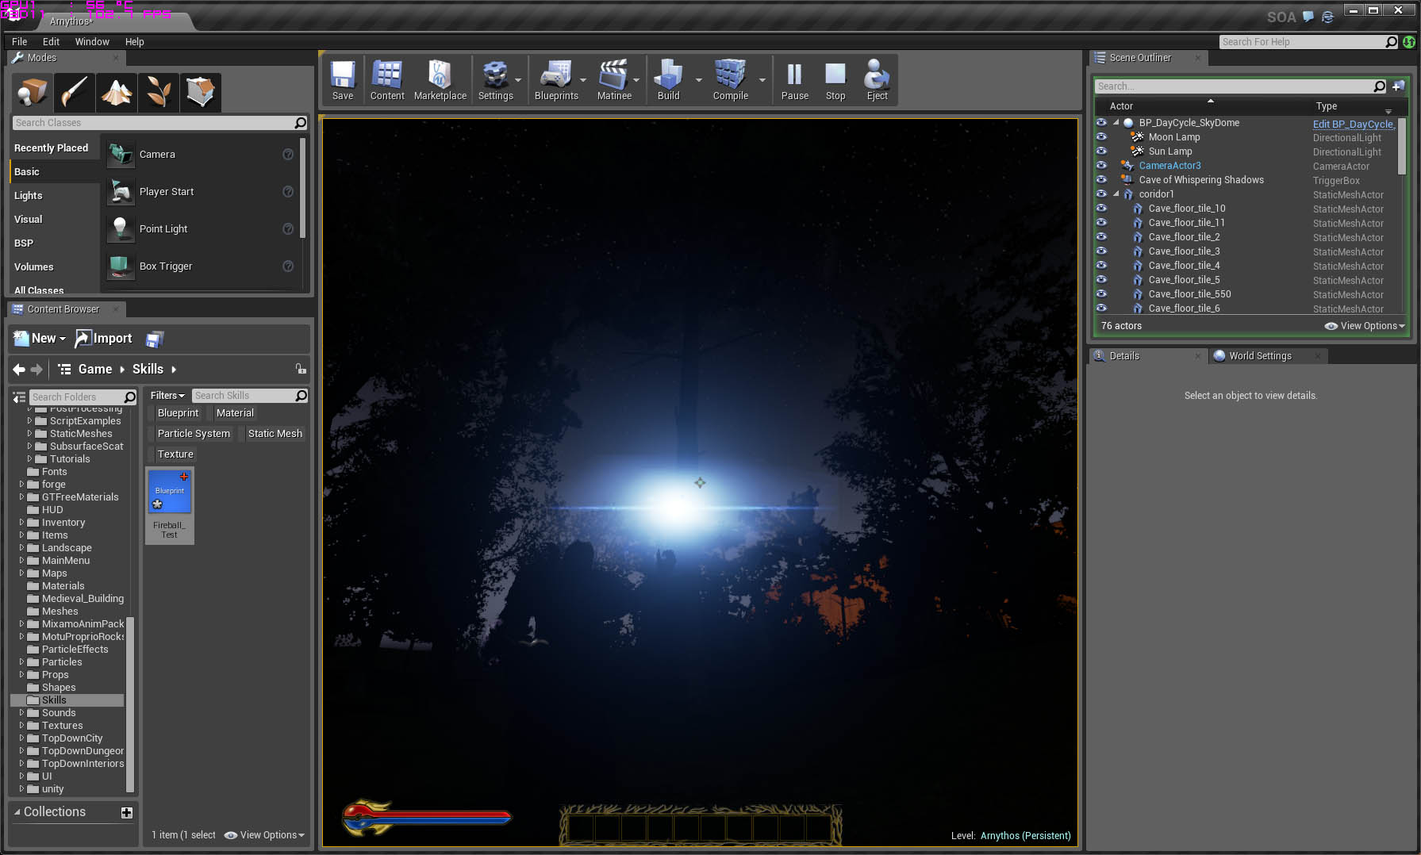Image resolution: width=1421 pixels, height=855 pixels.
Task: Open the File menu
Action: pos(20,42)
